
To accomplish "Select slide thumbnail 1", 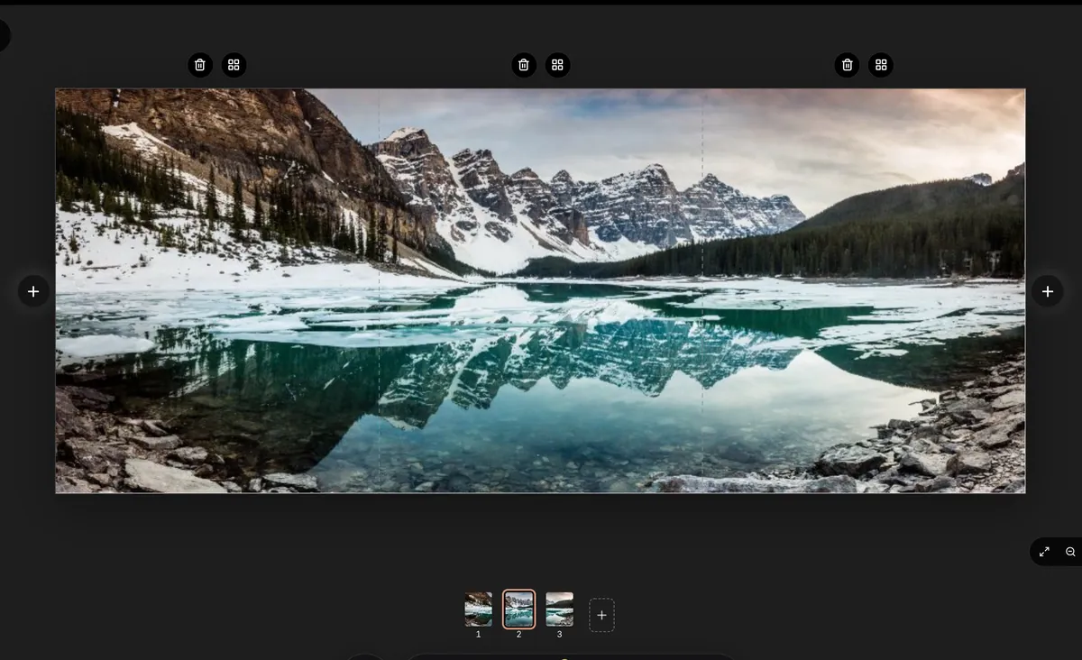I will pyautogui.click(x=478, y=610).
